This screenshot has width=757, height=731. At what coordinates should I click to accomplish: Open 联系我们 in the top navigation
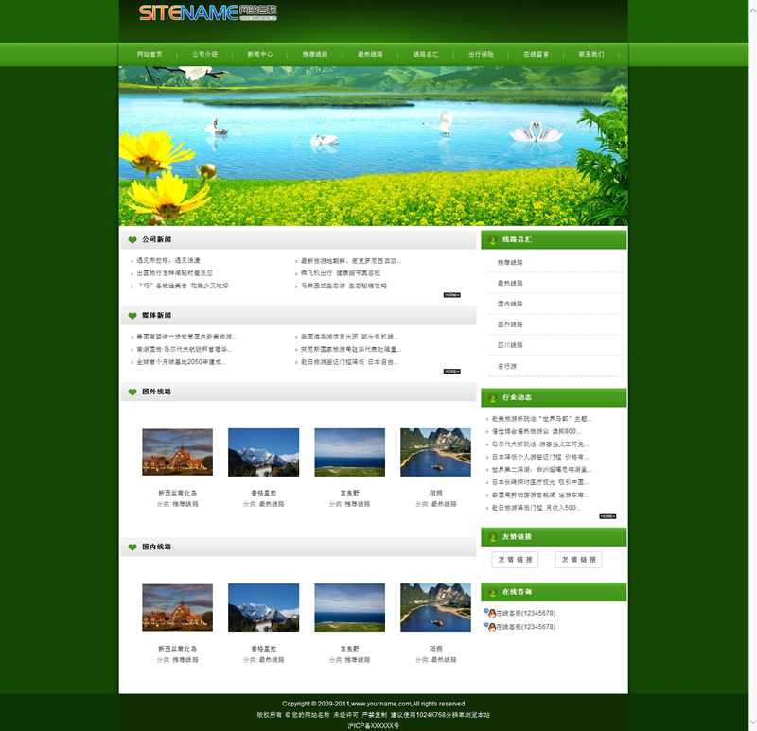click(x=591, y=55)
